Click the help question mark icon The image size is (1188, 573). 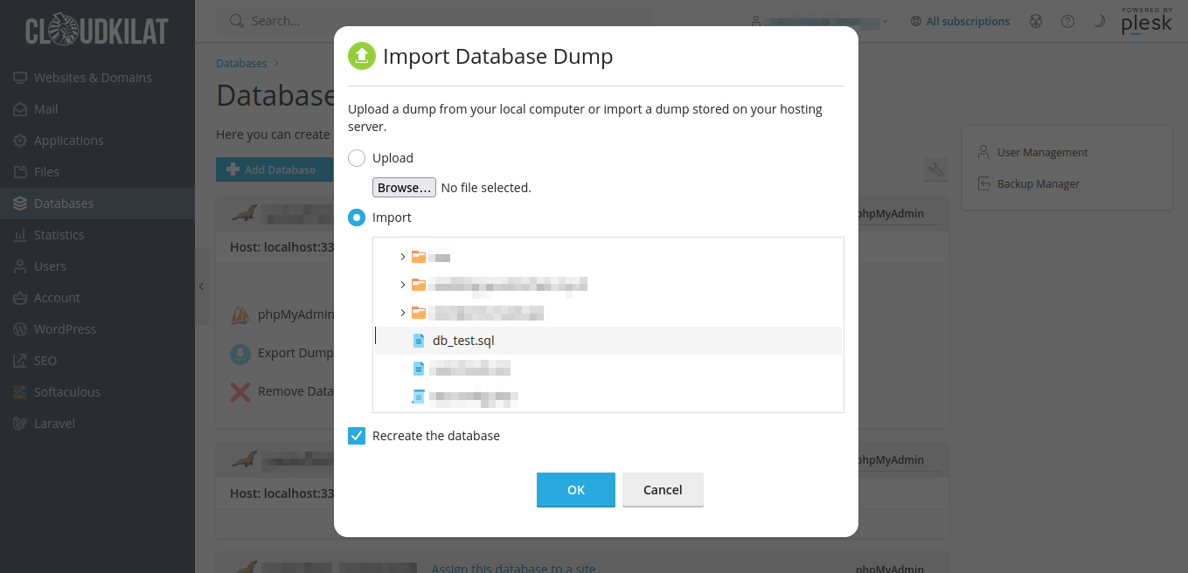click(1067, 22)
